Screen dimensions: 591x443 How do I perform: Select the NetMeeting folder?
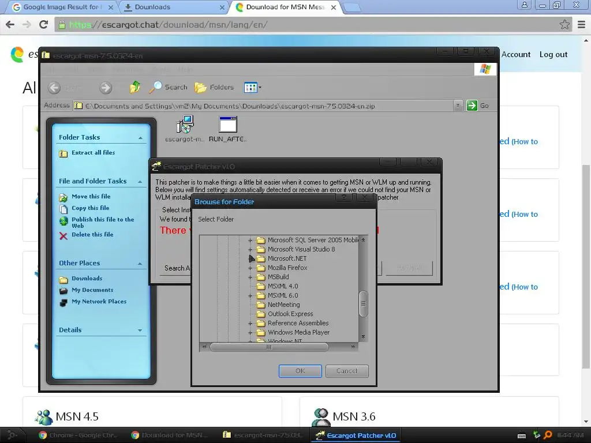[284, 305]
